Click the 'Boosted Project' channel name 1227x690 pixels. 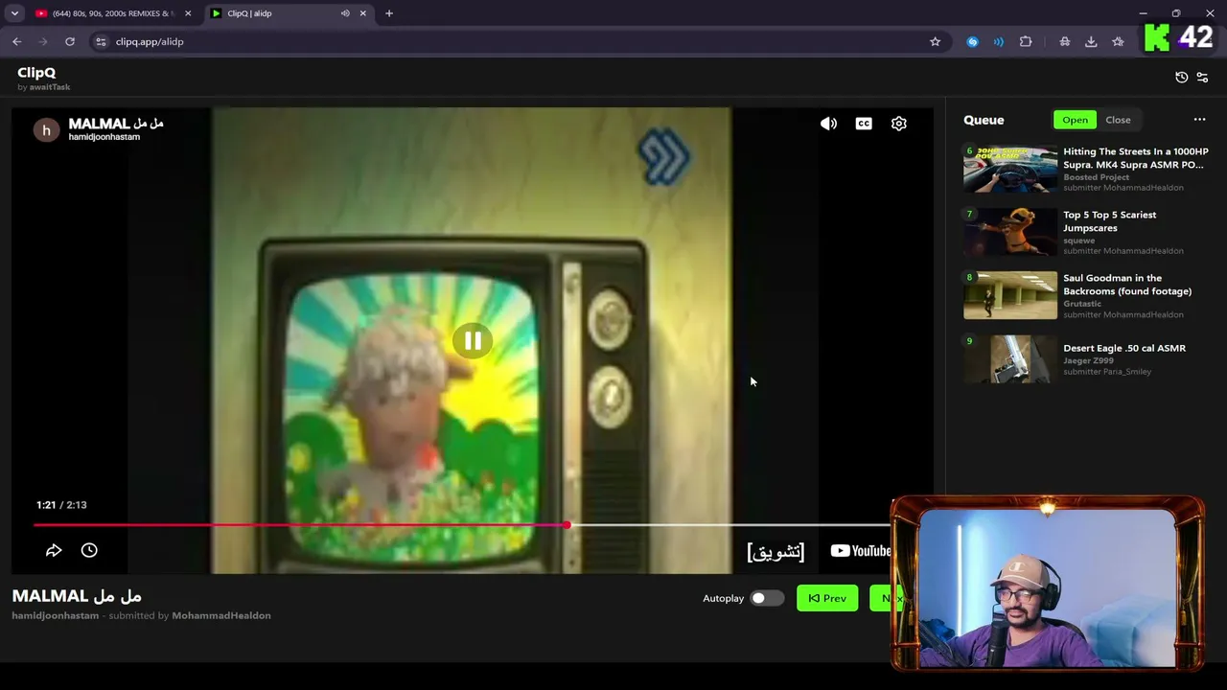click(x=1096, y=177)
